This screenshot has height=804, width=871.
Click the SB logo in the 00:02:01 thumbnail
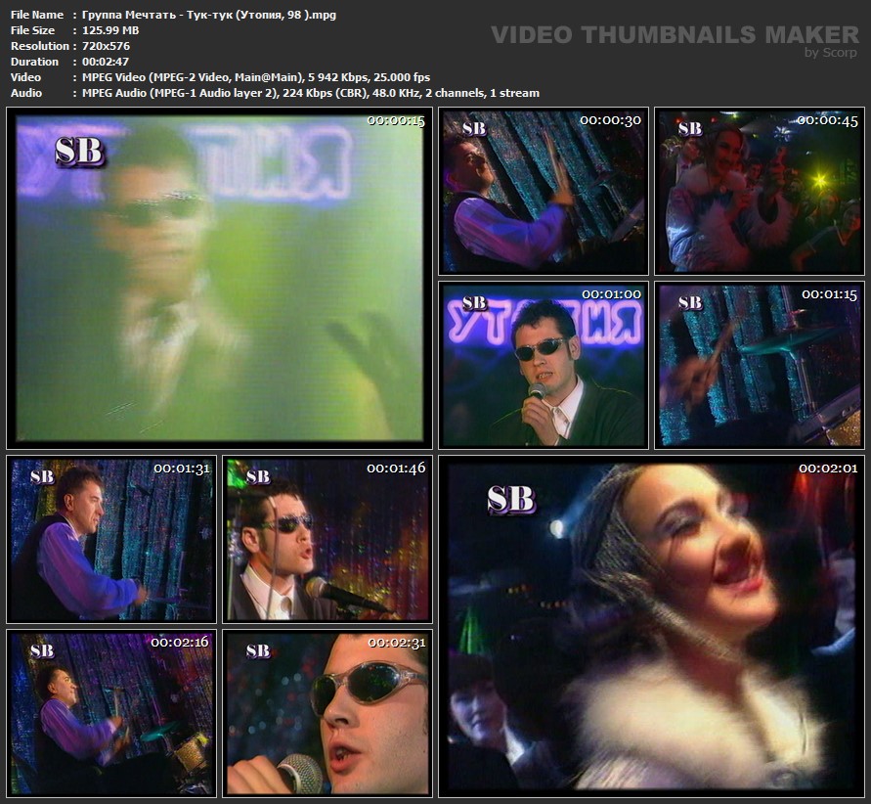coord(511,499)
